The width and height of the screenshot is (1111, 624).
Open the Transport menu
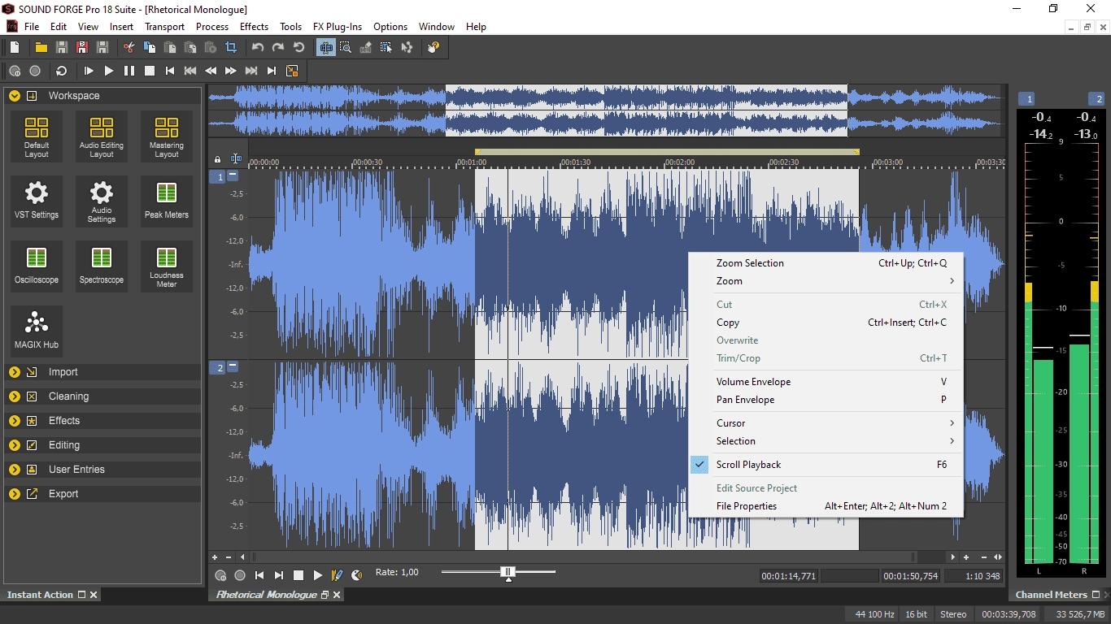tap(164, 27)
